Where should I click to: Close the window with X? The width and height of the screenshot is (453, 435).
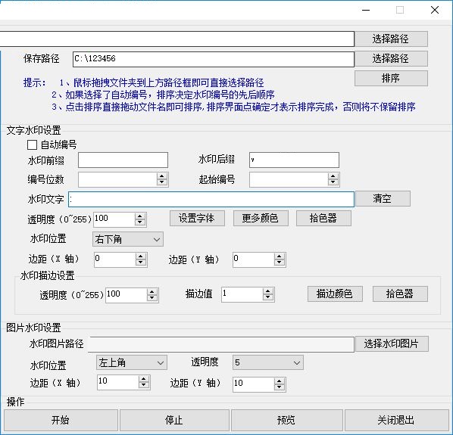[435, 10]
